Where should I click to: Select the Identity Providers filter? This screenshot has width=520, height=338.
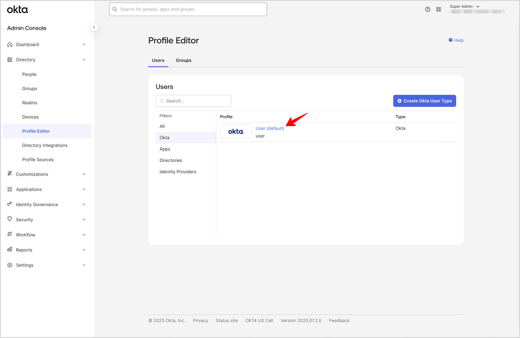(186, 172)
